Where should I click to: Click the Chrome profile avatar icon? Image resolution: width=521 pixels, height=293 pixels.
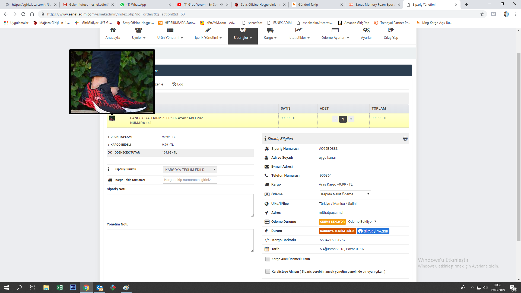point(506,14)
